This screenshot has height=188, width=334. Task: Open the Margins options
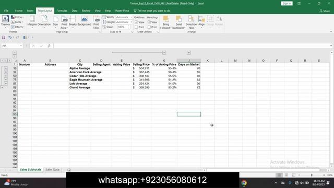pos(32,22)
